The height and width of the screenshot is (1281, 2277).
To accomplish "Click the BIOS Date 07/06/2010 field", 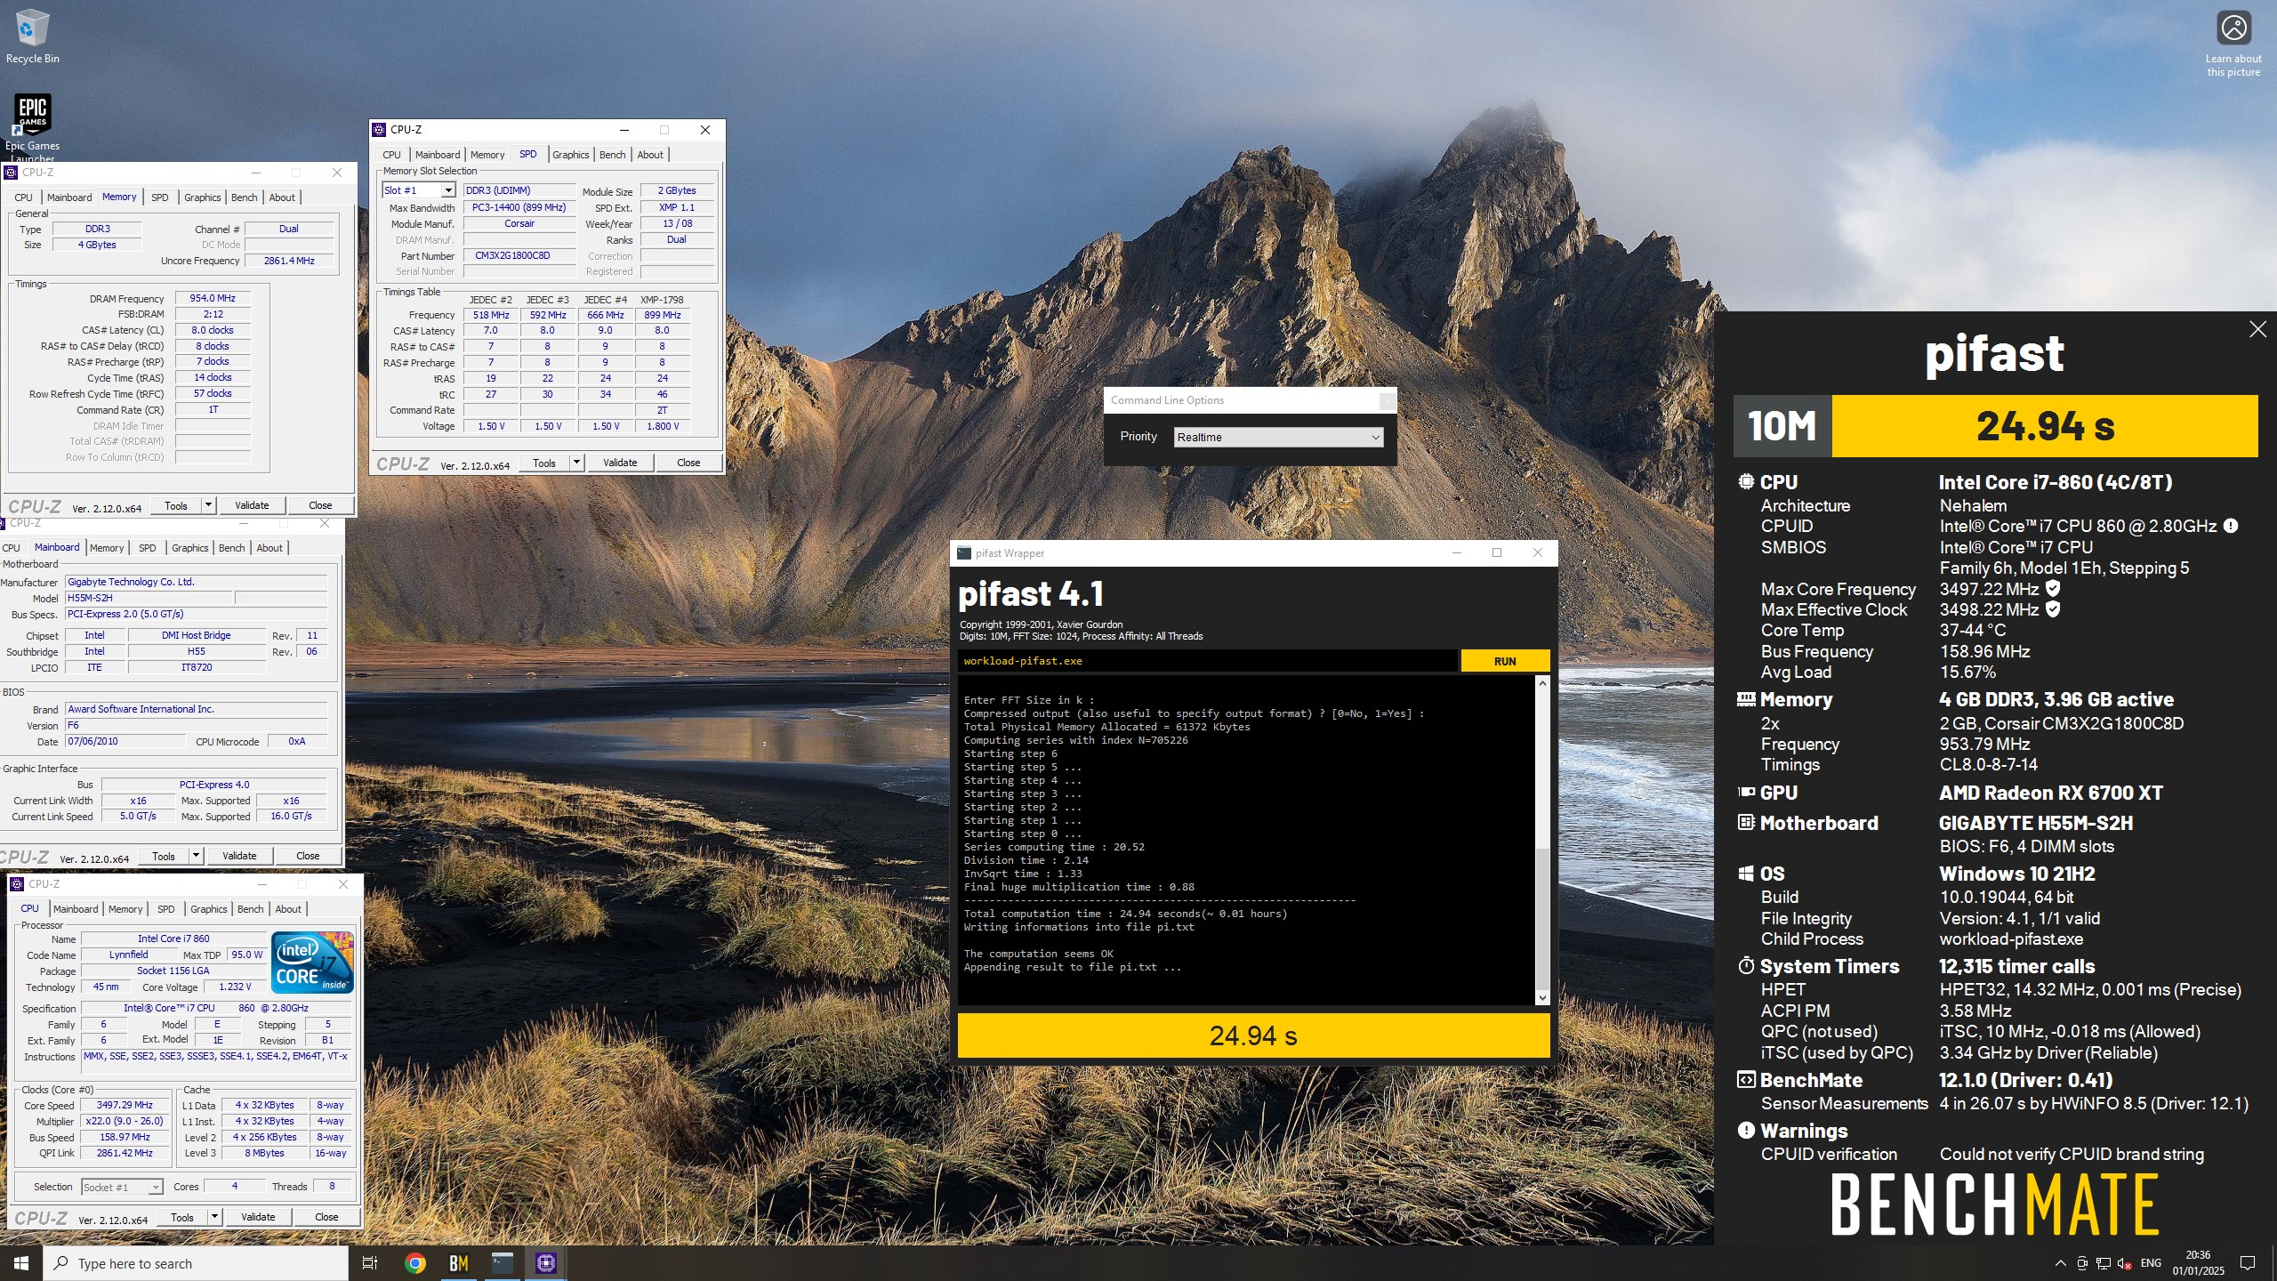I will [x=125, y=741].
